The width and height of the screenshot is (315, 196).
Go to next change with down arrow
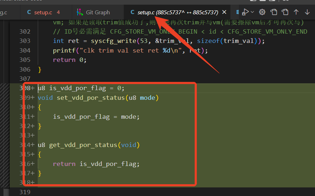click(307, 12)
